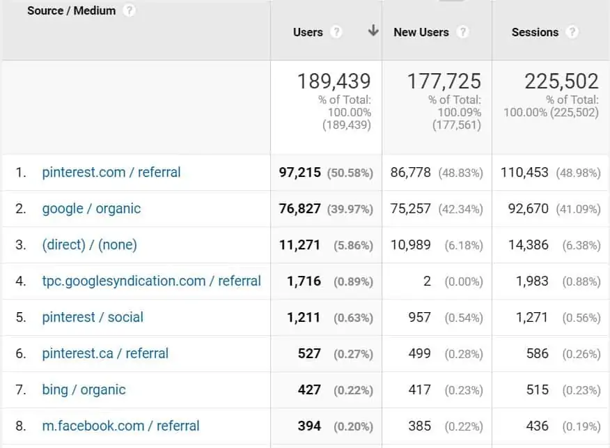
Task: Select total users value 189,439
Action: (x=334, y=82)
